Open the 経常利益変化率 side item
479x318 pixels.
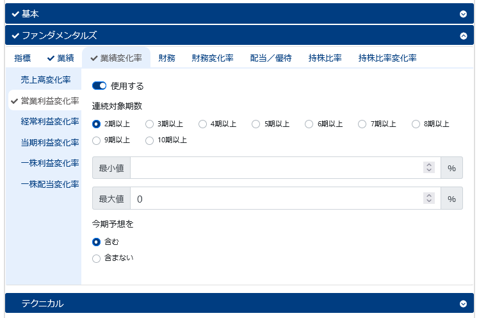coord(50,121)
